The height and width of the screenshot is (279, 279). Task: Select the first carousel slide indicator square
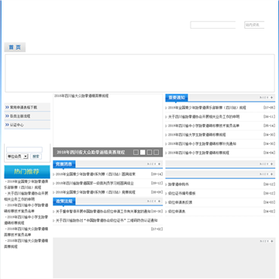point(136,153)
